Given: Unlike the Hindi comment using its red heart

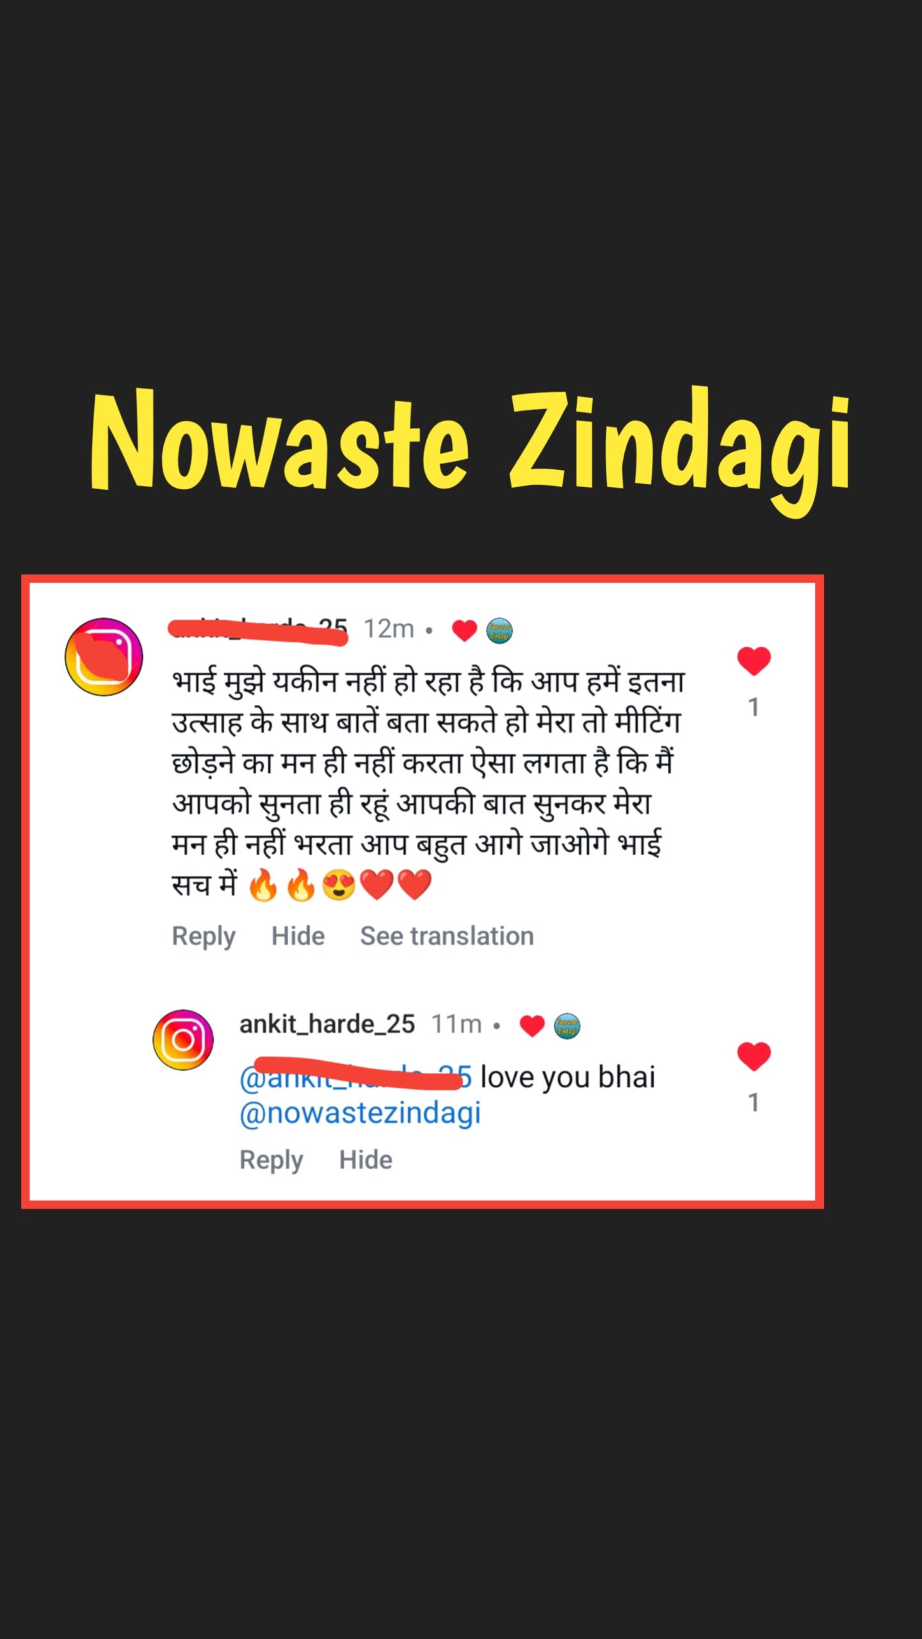Looking at the screenshot, I should [x=754, y=661].
